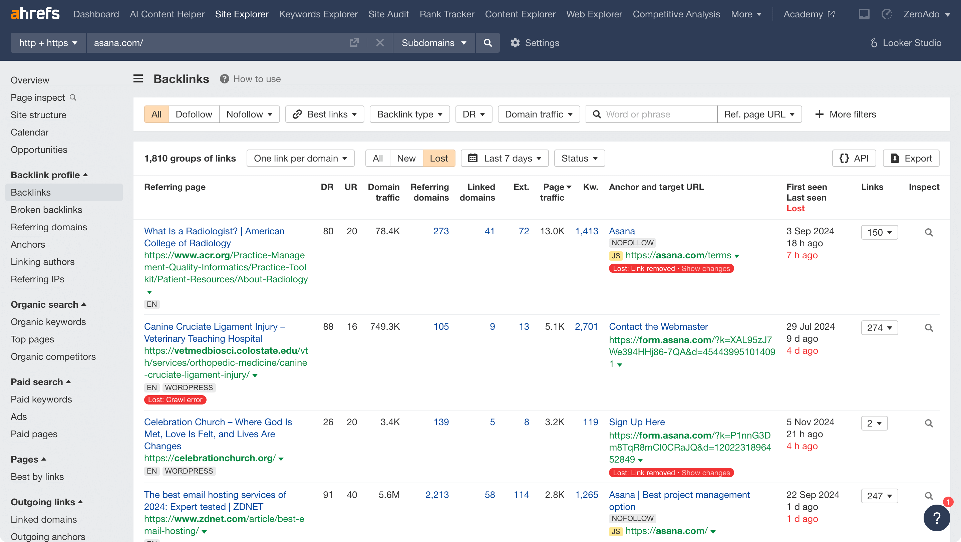The height and width of the screenshot is (542, 961).
Task: Toggle the sidebar hamburger menu
Action: tap(138, 78)
